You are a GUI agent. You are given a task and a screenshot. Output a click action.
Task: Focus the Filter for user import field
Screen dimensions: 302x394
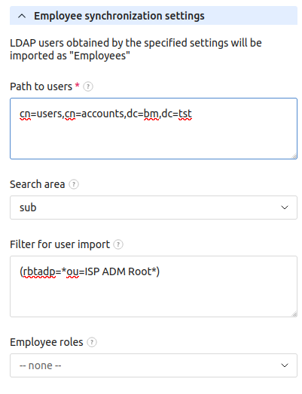click(x=154, y=286)
